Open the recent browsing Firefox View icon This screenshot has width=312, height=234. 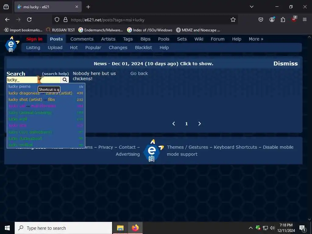click(x=6, y=7)
